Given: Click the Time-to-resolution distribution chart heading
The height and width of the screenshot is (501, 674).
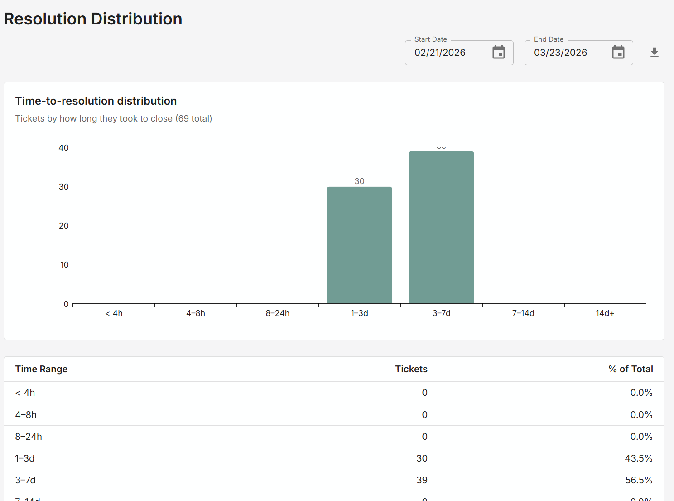Looking at the screenshot, I should click(x=96, y=101).
